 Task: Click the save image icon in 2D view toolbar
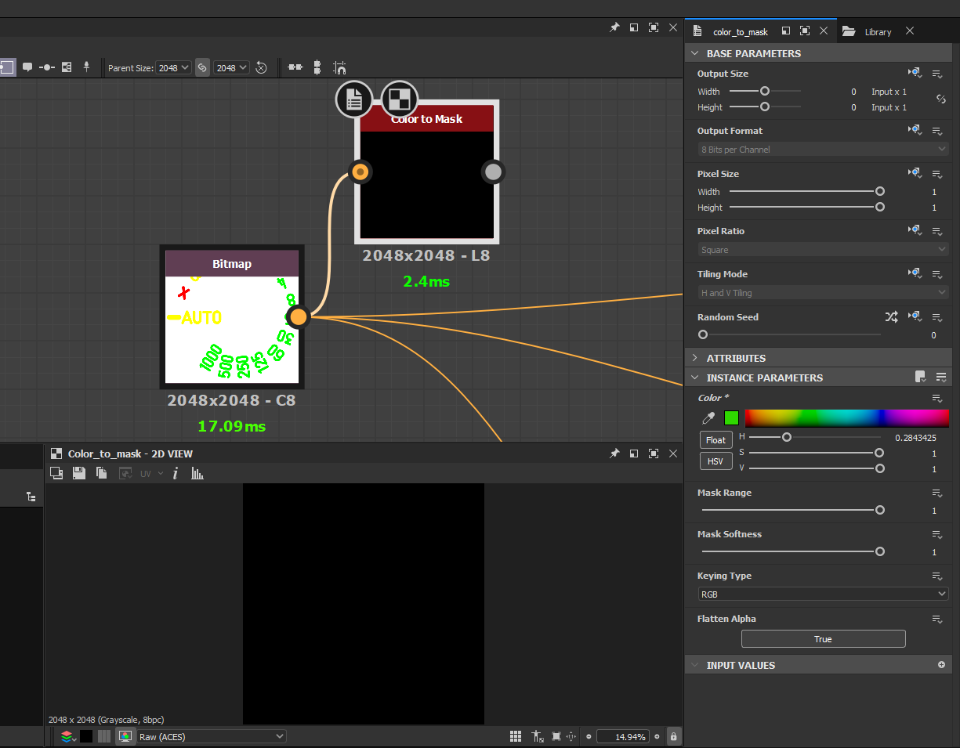tap(77, 472)
